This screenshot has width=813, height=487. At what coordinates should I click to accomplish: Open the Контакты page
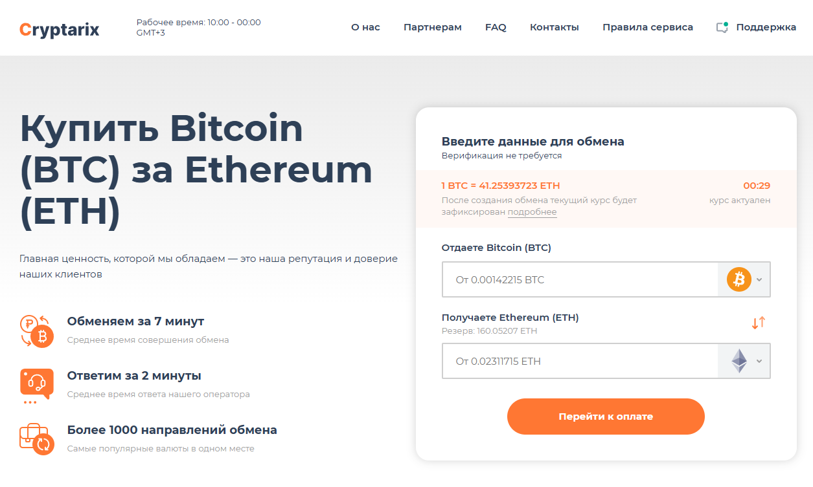554,27
